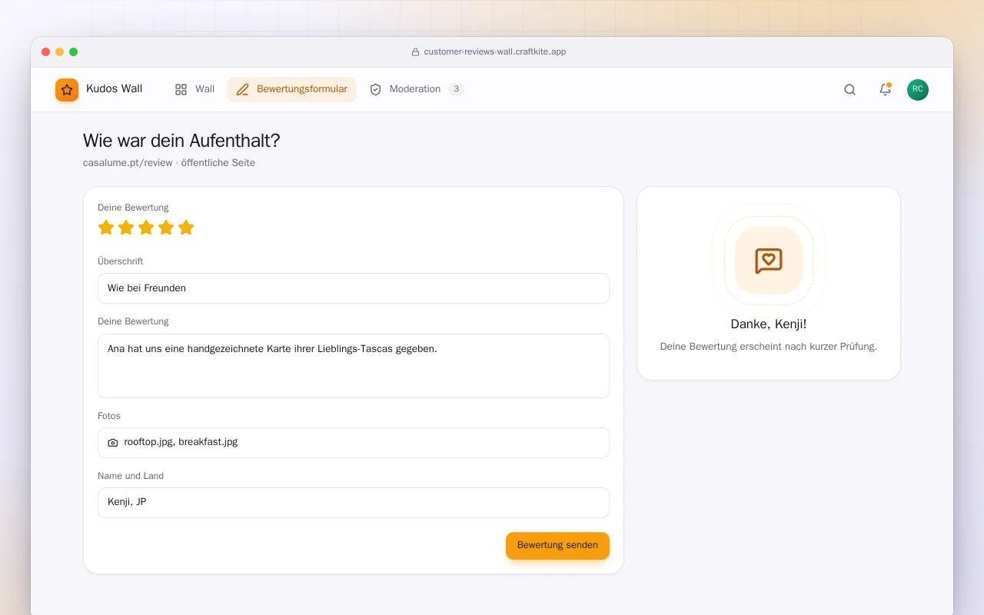Open notifications bell icon
984x615 pixels.
(x=885, y=90)
